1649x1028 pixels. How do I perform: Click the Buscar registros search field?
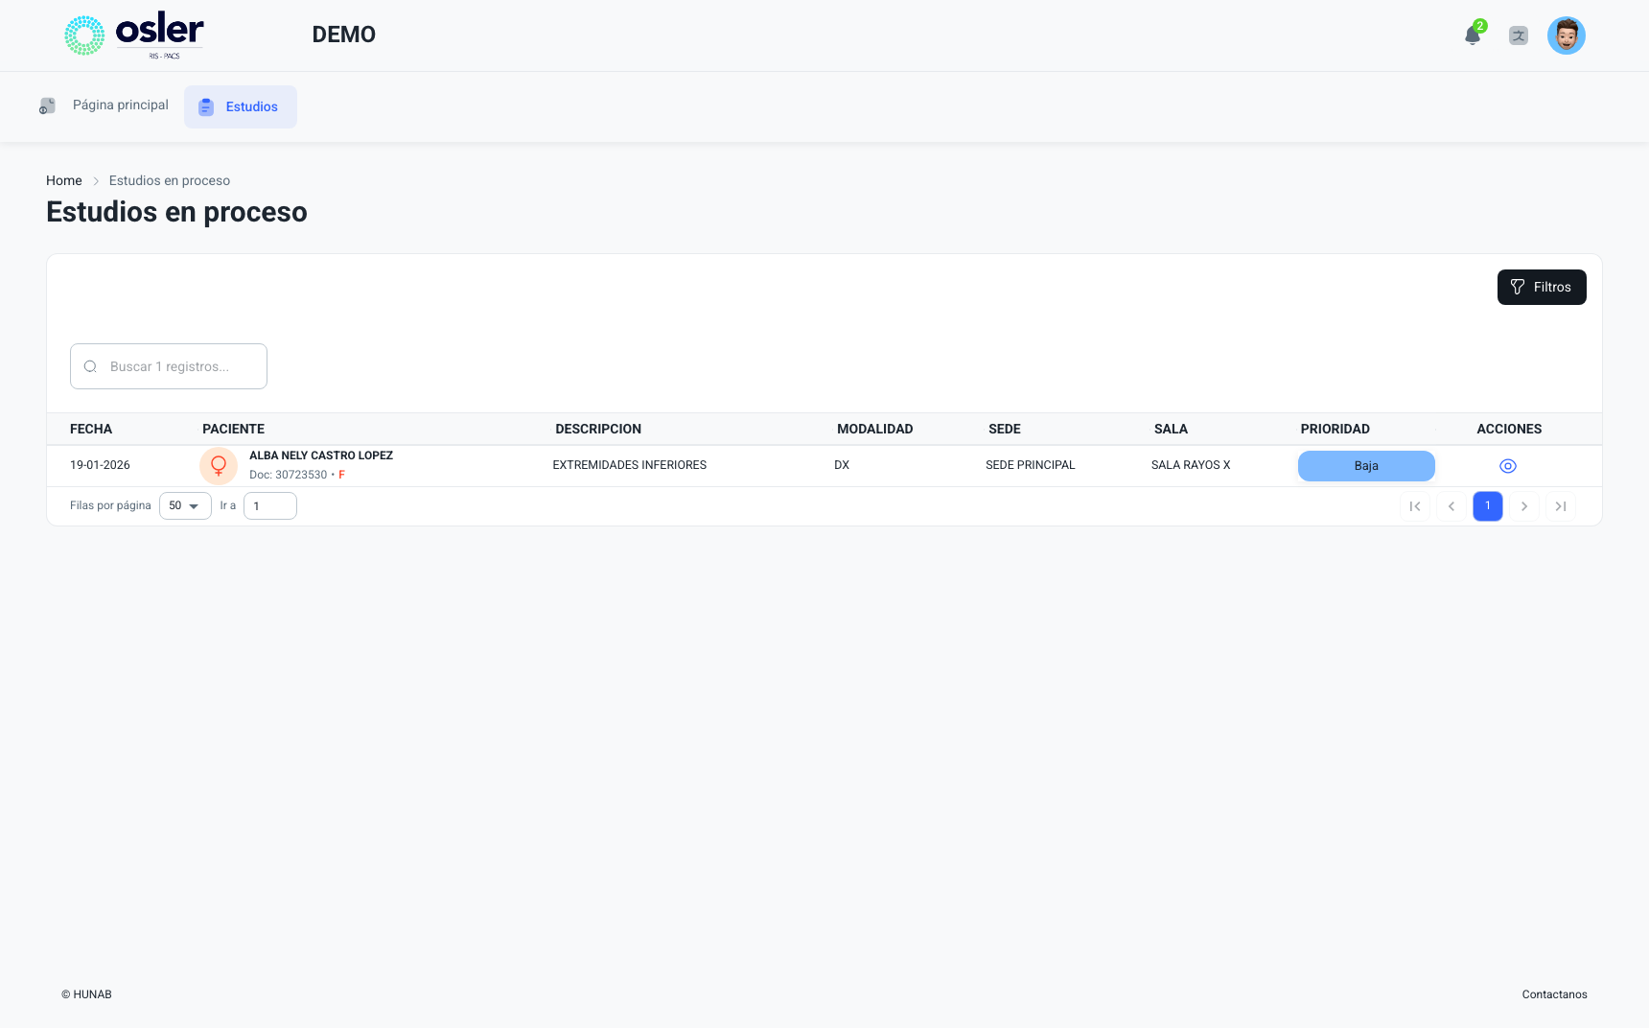[169, 366]
